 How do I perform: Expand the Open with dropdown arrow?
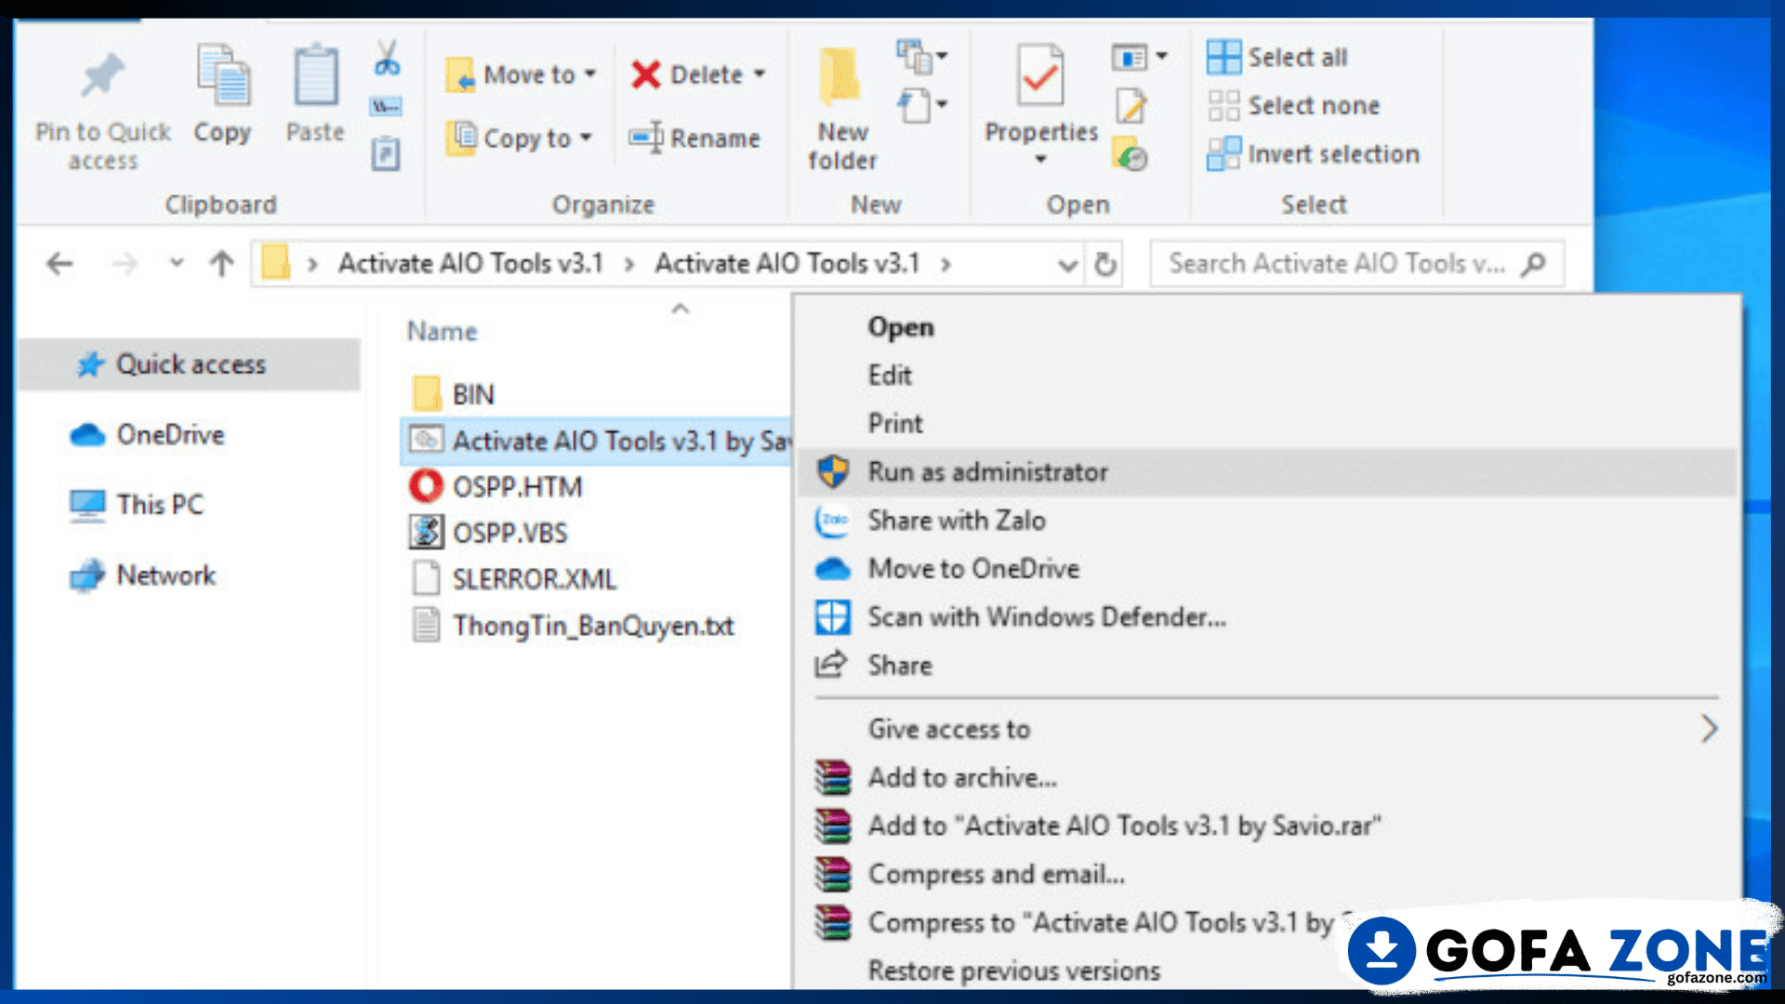click(1161, 57)
